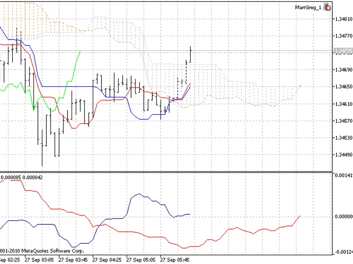
Task: Click the 1.34610 price axis label
Action: click(x=344, y=104)
